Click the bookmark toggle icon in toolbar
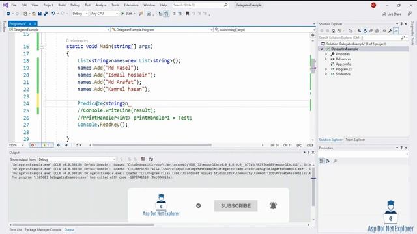Image resolution: width=417 pixels, height=234 pixels. pyautogui.click(x=187, y=14)
